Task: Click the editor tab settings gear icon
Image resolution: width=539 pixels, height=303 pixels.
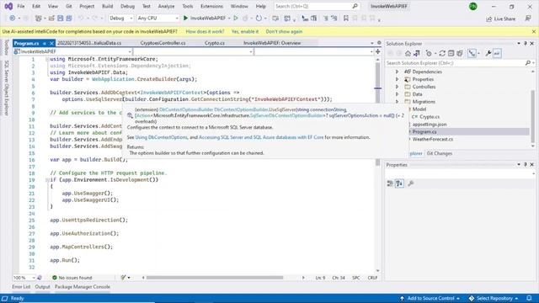Action: (x=379, y=43)
